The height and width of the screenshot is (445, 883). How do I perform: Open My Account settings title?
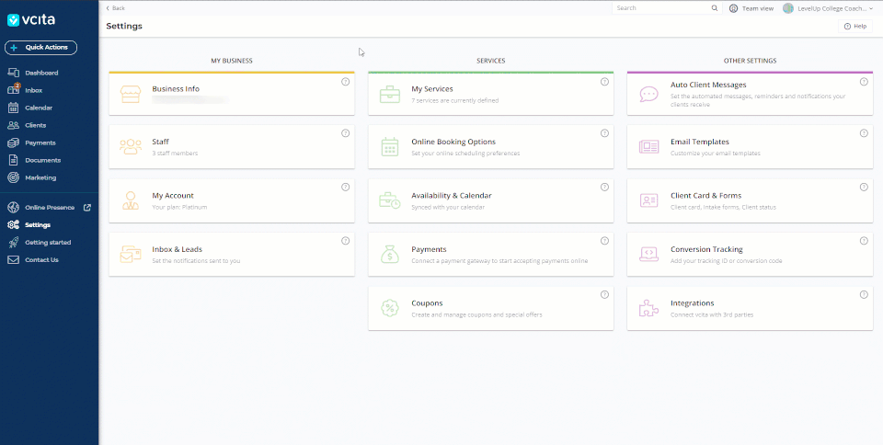[173, 196]
